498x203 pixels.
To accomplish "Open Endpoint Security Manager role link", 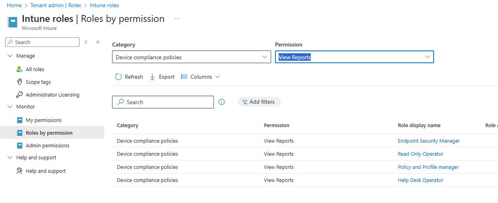I will [x=429, y=141].
